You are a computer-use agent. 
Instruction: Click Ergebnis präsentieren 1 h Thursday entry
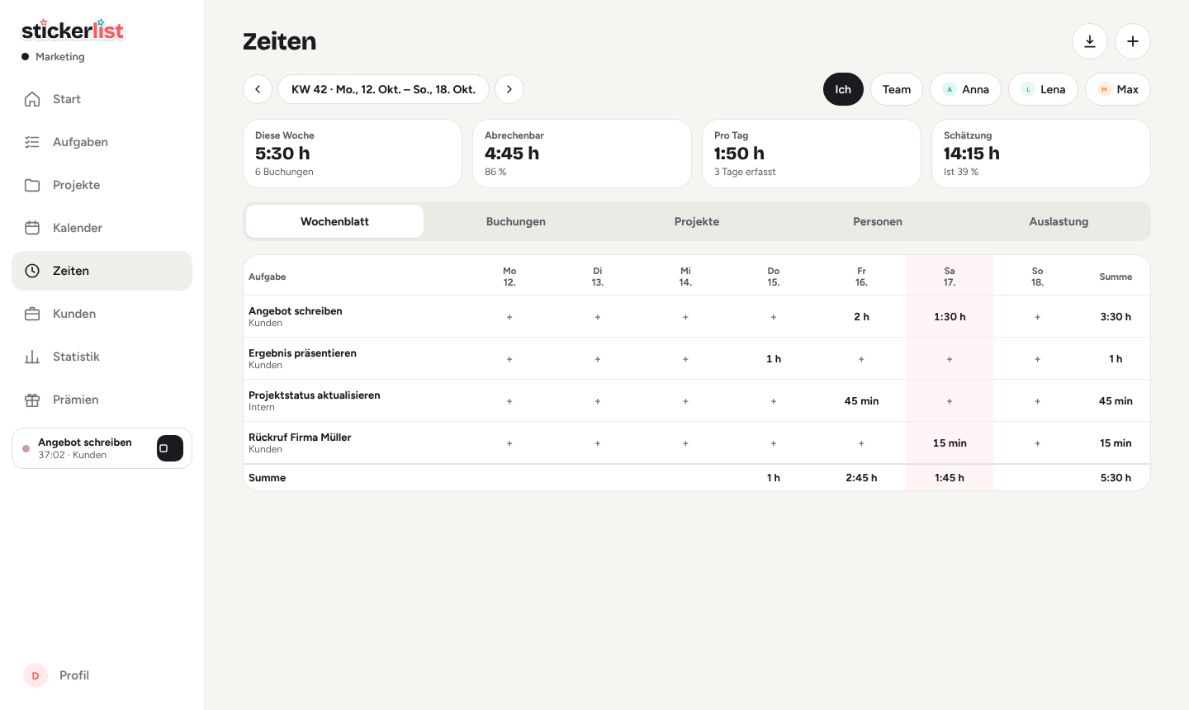pos(774,359)
